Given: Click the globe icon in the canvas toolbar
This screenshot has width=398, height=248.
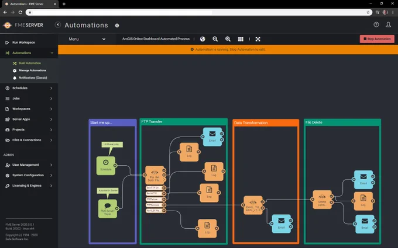Looking at the screenshot, I should pyautogui.click(x=203, y=39).
